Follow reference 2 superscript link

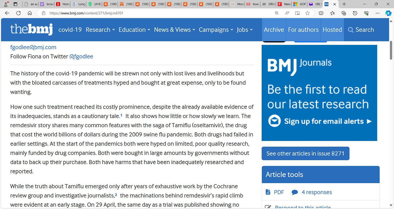(116, 195)
